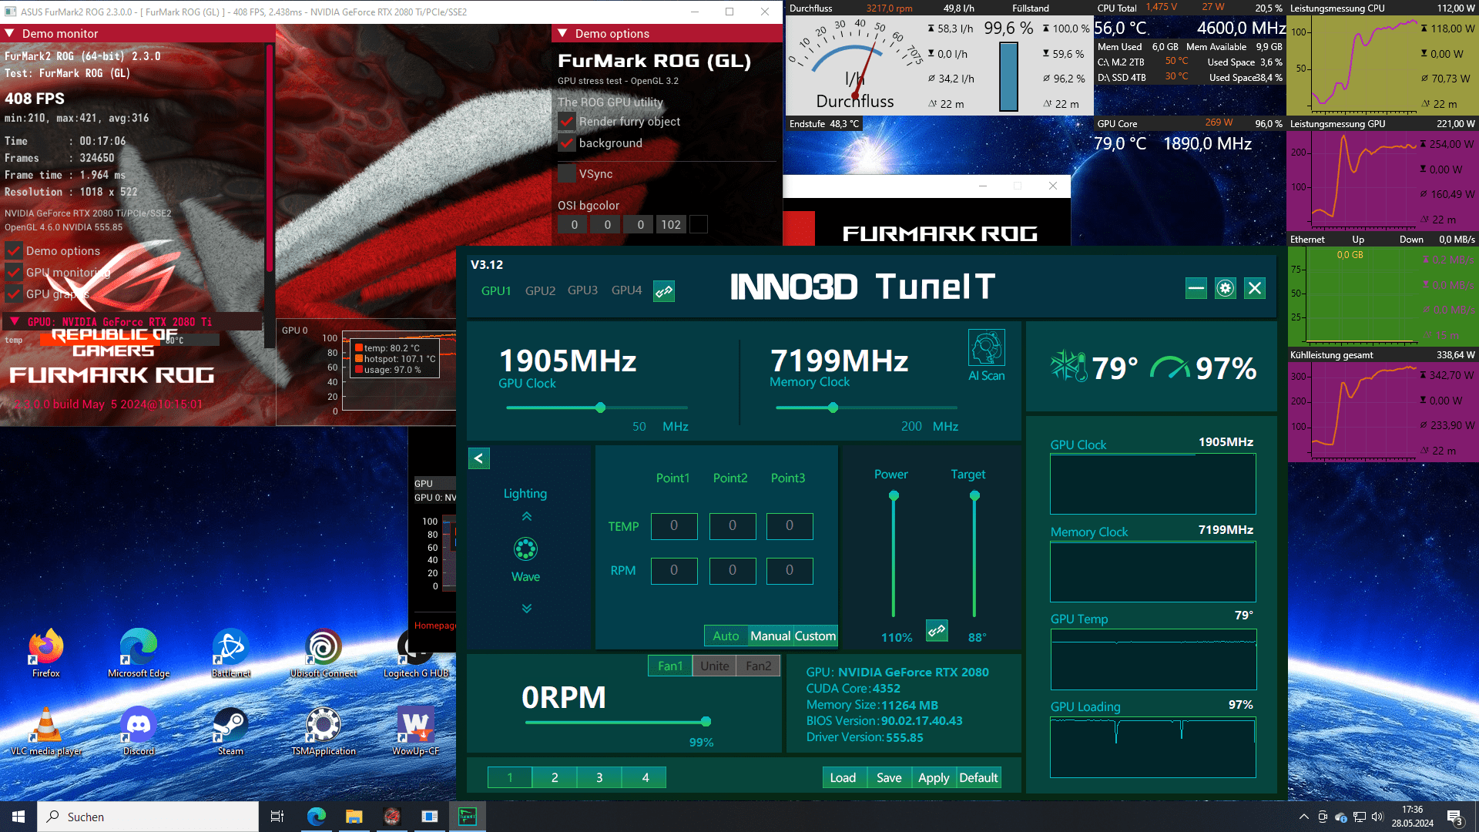
Task: Select the Unite fan tab
Action: [714, 666]
